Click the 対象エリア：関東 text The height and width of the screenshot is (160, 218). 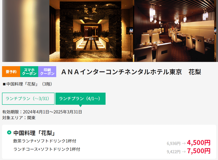click(19, 118)
